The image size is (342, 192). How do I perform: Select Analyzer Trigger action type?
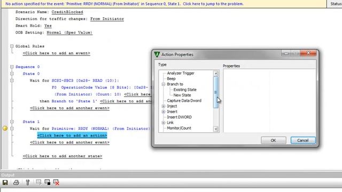[181, 73]
